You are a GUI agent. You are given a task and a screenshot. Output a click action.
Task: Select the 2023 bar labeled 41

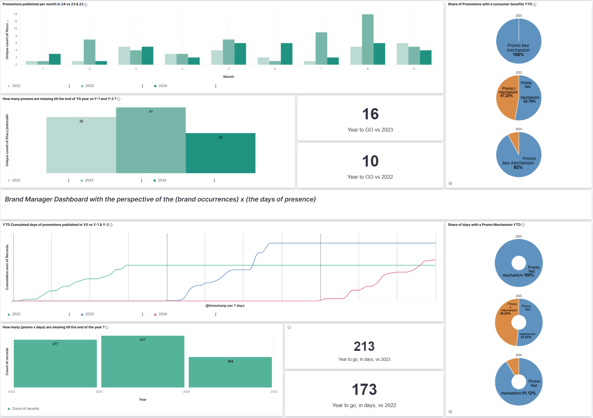pos(151,140)
